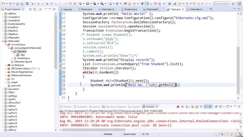Toggle Show Console on Standard Error
The height and width of the screenshot is (137, 243).
(210, 107)
